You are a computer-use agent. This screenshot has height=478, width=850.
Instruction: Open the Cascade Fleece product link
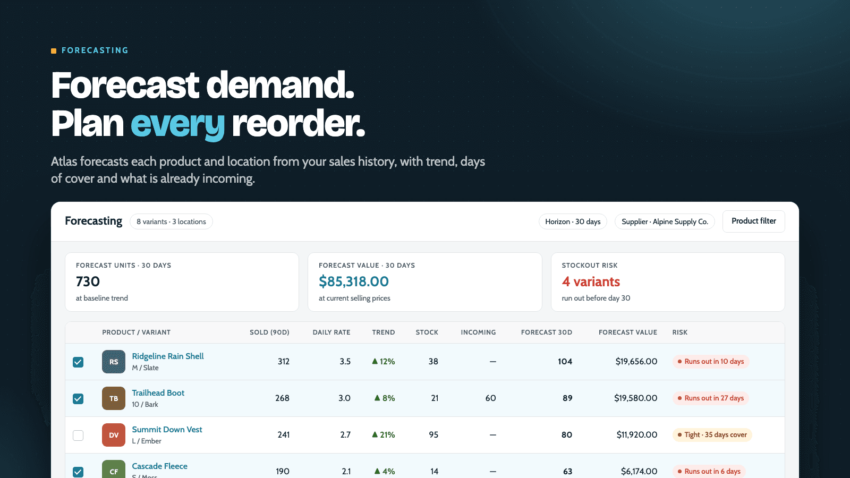159,466
